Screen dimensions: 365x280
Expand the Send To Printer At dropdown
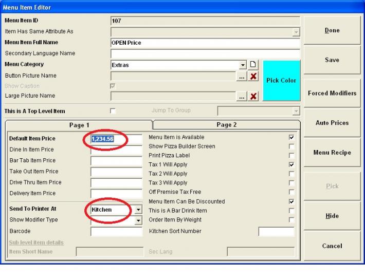click(x=138, y=210)
